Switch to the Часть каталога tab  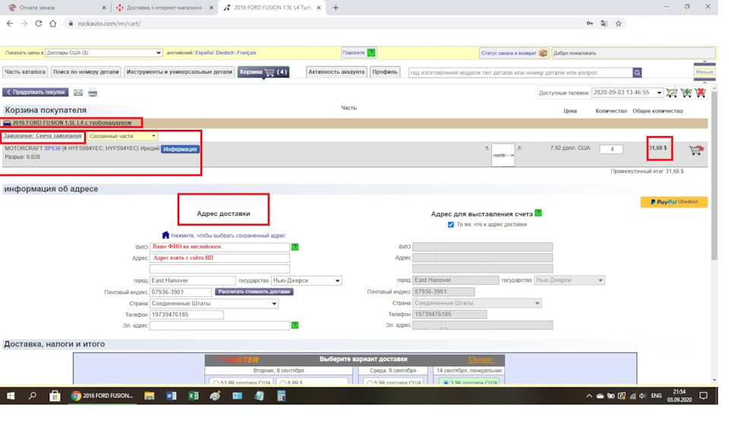25,72
